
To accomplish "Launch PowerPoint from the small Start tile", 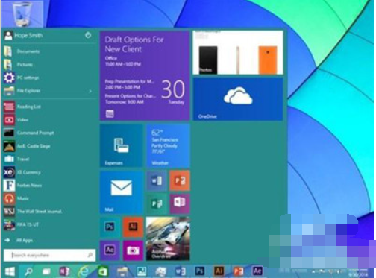I will click(180, 181).
